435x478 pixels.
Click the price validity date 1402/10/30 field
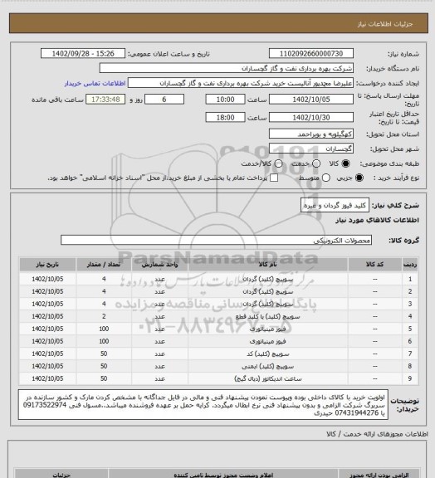pyautogui.click(x=311, y=117)
